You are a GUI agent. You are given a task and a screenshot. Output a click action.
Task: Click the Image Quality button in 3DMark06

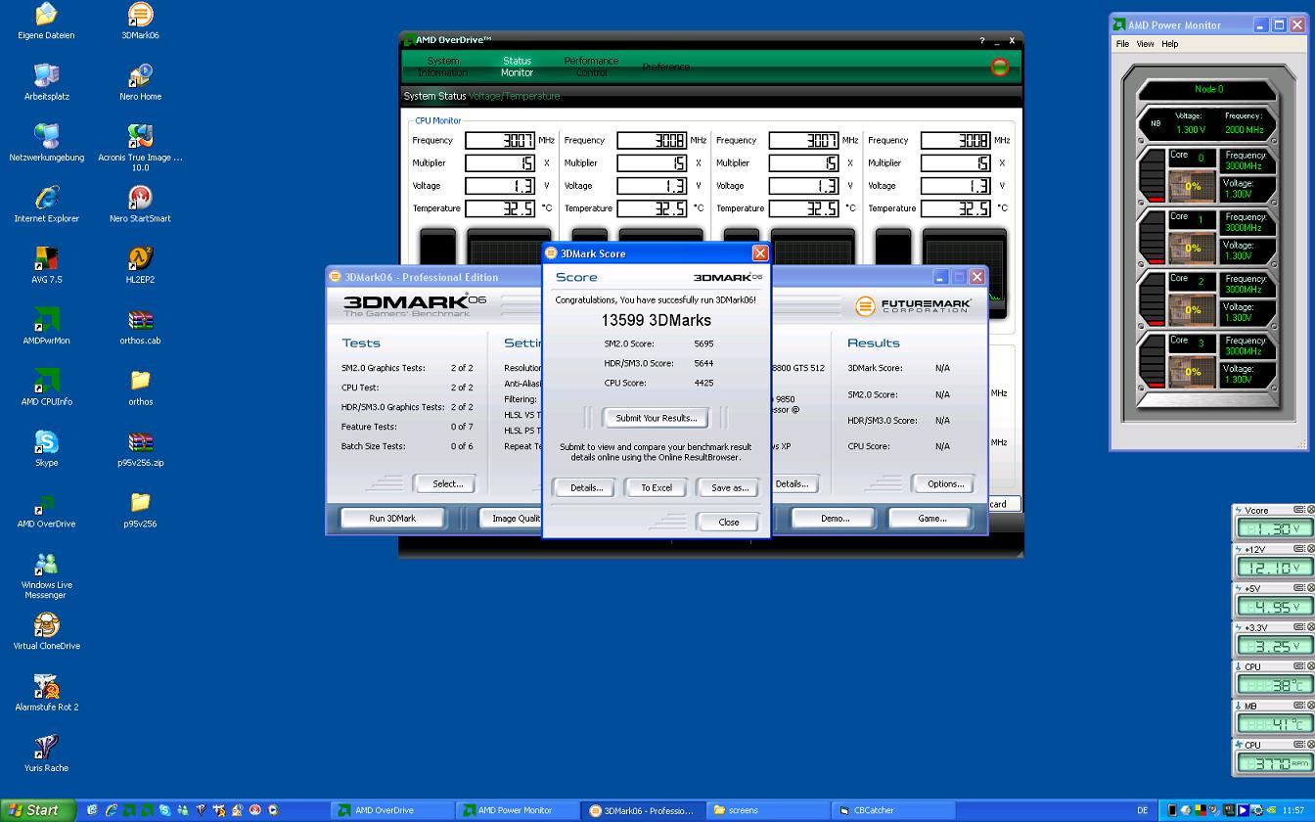(x=512, y=518)
